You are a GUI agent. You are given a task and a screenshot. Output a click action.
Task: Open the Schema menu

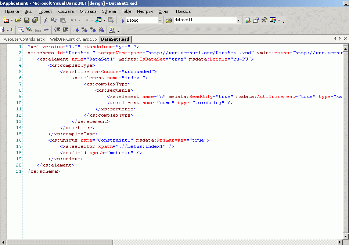point(109,11)
